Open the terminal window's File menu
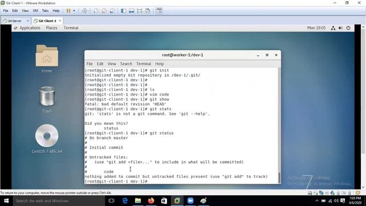 point(89,64)
